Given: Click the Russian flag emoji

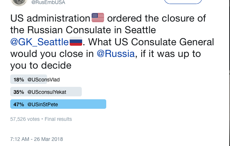Looking at the screenshot, I should [76, 41].
